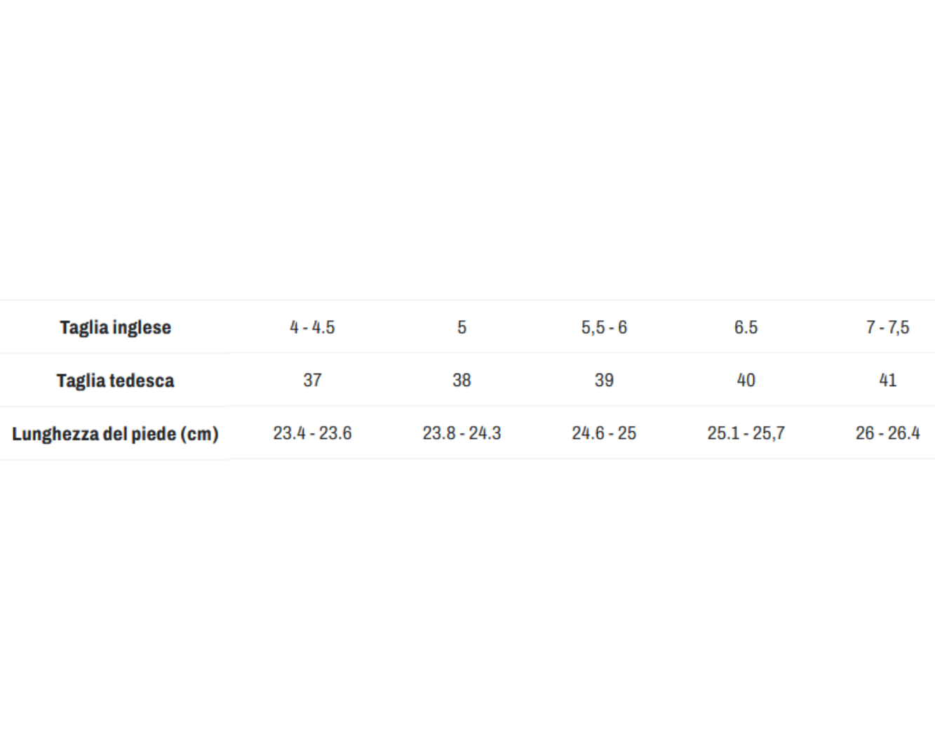The width and height of the screenshot is (935, 743).
Task: Click the Taglia inglese row header
Action: (x=115, y=327)
